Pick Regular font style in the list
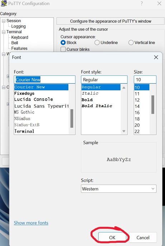This screenshot has width=165, height=246. [101, 87]
